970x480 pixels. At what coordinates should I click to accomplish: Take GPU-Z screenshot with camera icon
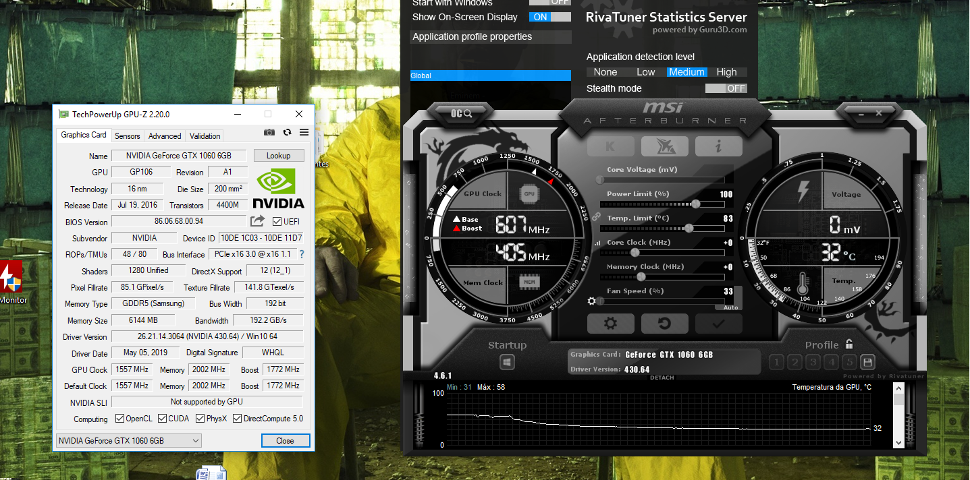tap(269, 133)
